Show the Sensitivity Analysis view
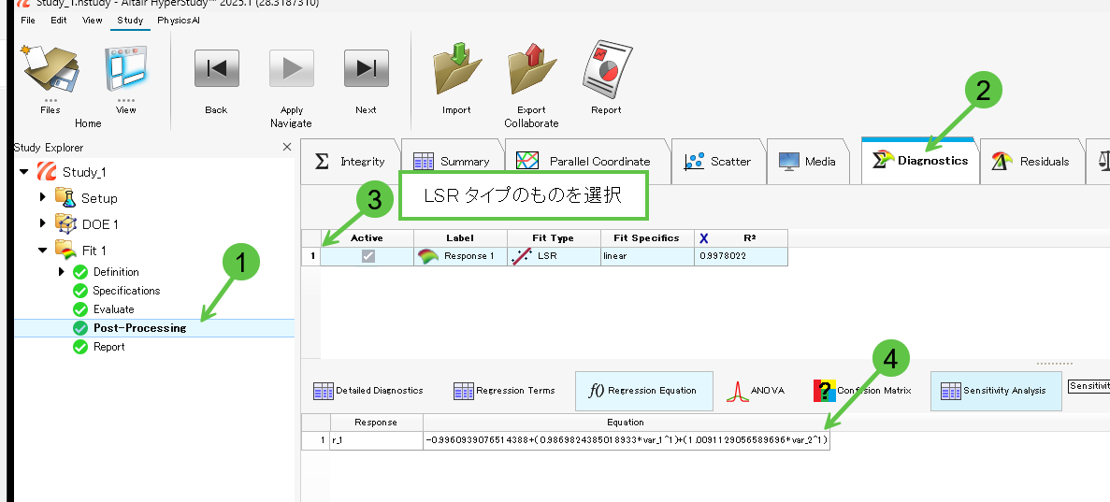The image size is (1110, 502). pyautogui.click(x=995, y=391)
